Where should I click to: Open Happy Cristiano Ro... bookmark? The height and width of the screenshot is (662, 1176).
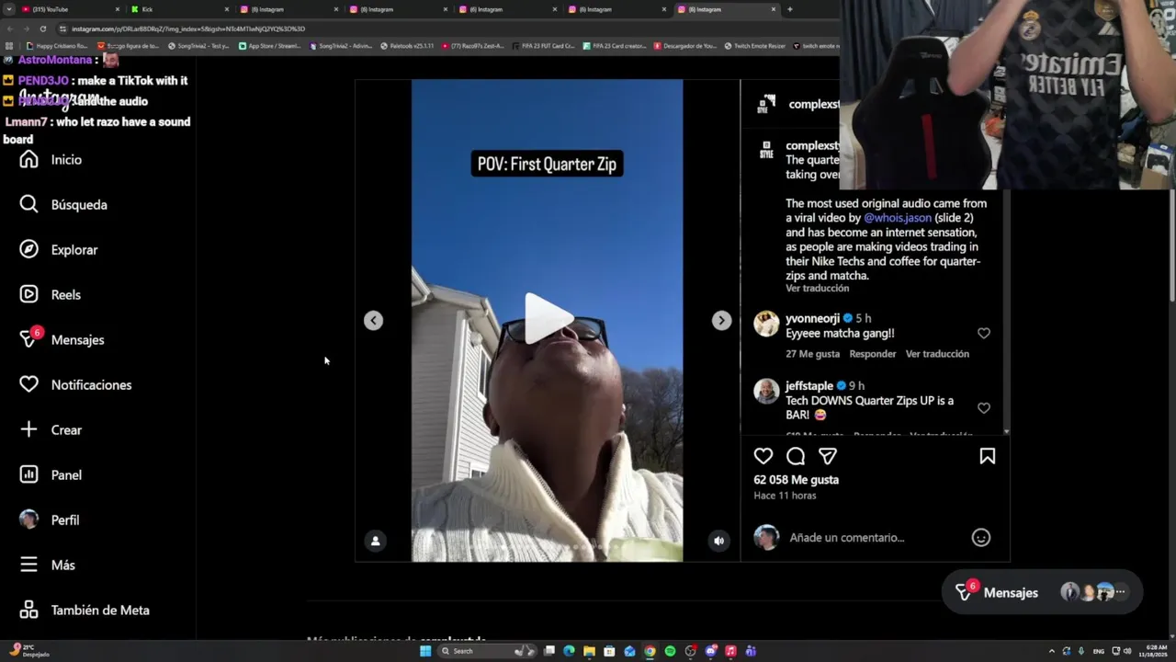pyautogui.click(x=57, y=46)
